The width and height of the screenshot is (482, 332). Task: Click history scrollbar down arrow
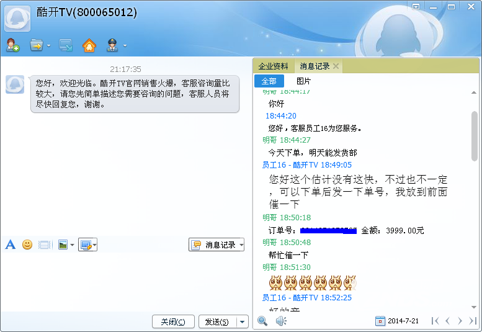click(x=474, y=307)
